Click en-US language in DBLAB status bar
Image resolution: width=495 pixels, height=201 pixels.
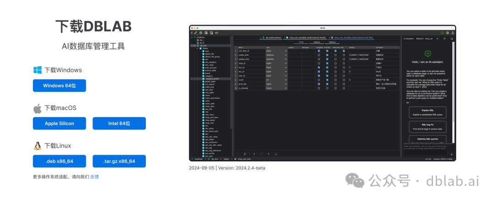point(429,159)
